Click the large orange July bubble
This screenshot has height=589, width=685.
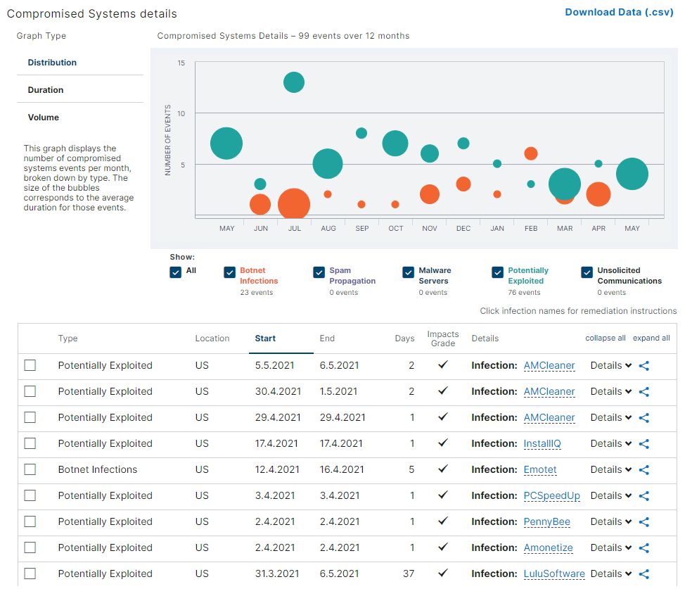click(x=294, y=205)
